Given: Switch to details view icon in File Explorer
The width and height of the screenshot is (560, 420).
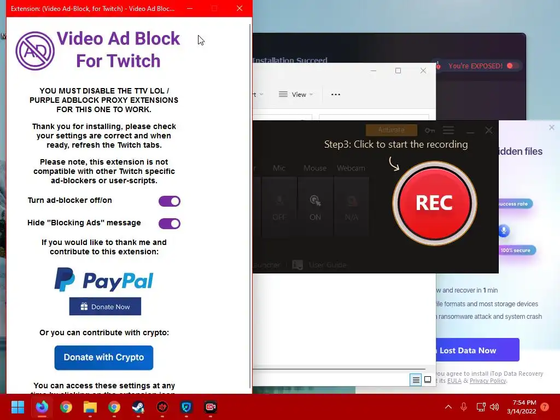Looking at the screenshot, I should coord(416,380).
